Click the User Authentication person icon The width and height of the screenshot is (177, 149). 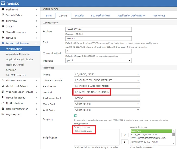point(3,108)
